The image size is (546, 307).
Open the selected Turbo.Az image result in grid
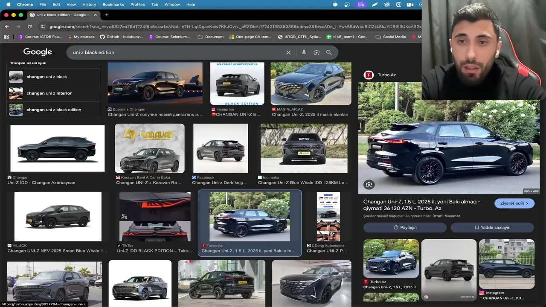(x=250, y=217)
